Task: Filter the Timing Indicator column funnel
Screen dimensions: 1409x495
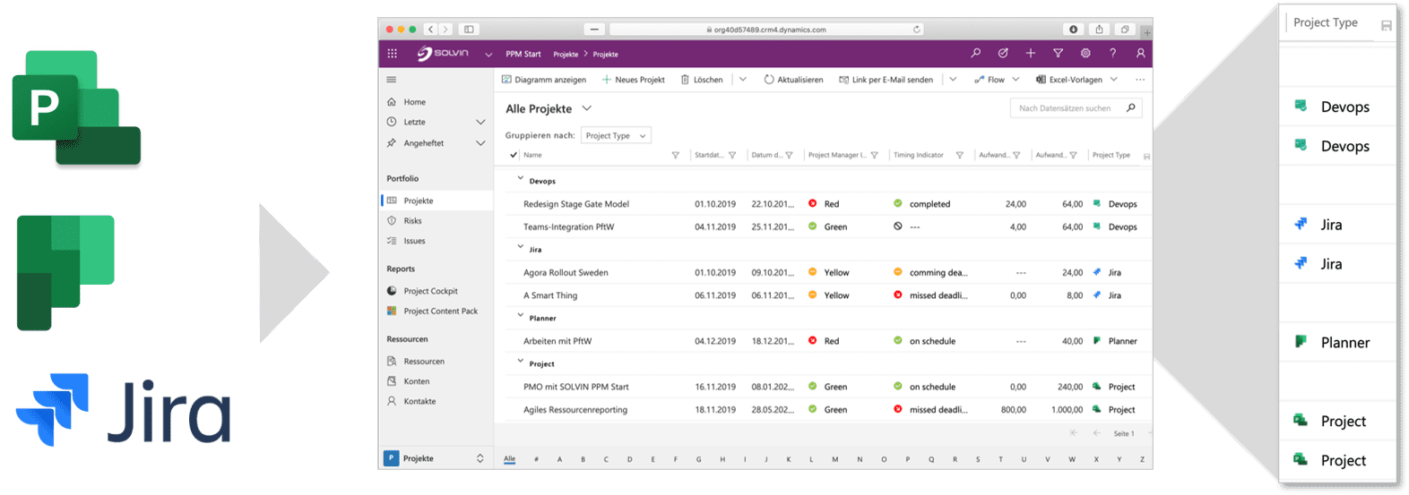Action: coord(959,156)
